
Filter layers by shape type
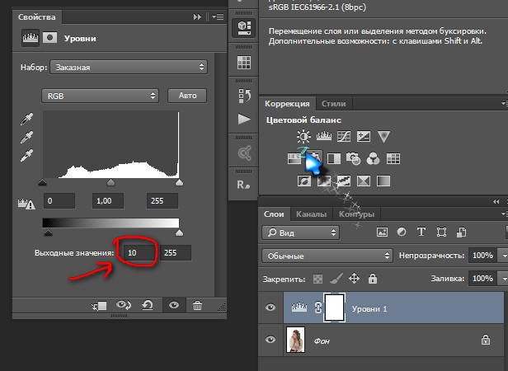click(x=441, y=232)
